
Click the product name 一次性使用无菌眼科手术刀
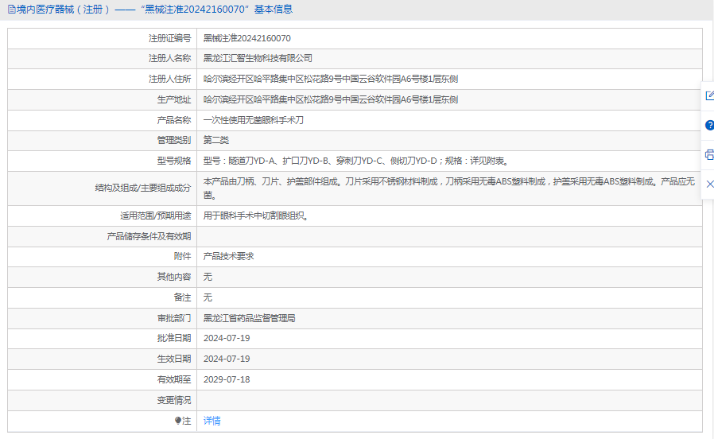pos(254,120)
